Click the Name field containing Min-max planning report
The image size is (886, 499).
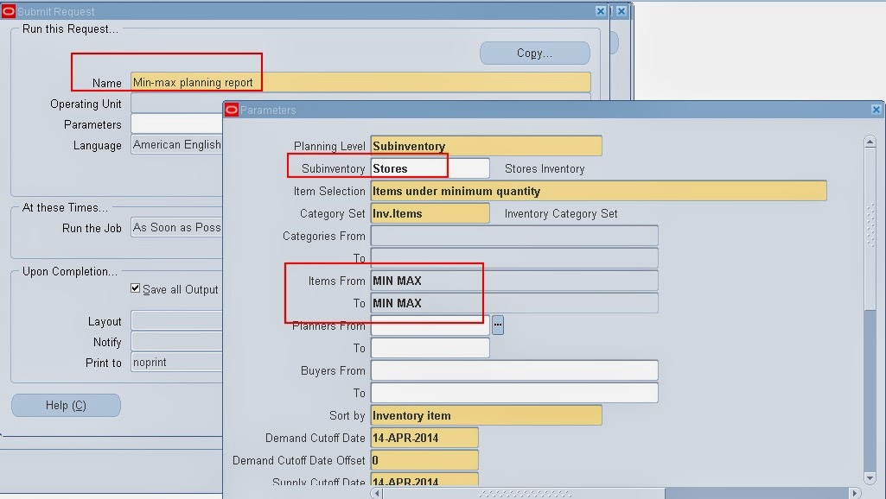(x=259, y=82)
